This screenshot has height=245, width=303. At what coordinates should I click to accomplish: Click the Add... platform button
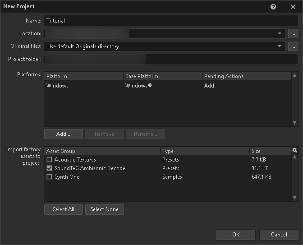pos(64,134)
